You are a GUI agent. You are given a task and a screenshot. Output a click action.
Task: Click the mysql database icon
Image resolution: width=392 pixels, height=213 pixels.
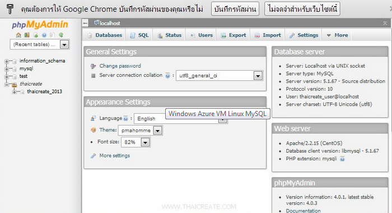[x=15, y=69]
